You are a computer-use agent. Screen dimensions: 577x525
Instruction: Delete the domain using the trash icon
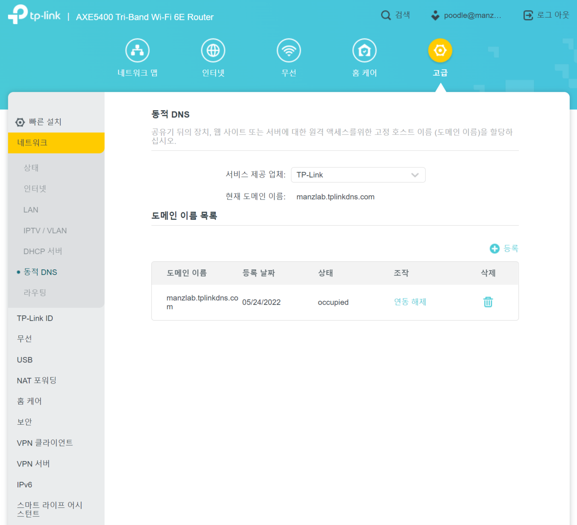tap(488, 302)
